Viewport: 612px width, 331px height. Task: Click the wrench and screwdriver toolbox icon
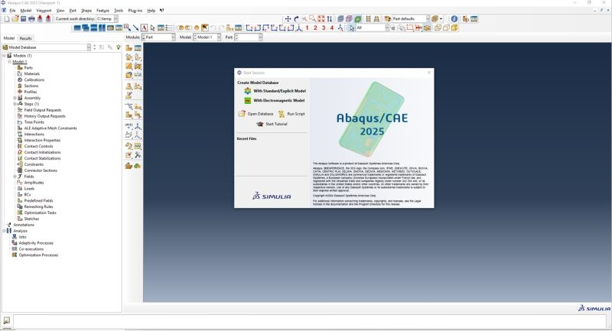coord(138,155)
